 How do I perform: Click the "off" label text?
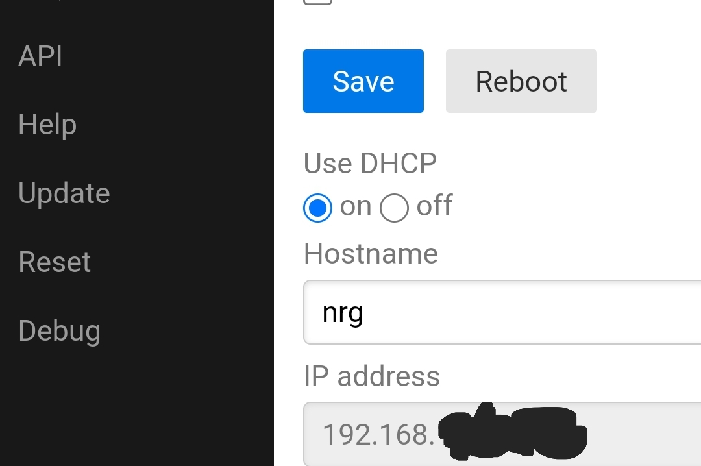pyautogui.click(x=434, y=206)
